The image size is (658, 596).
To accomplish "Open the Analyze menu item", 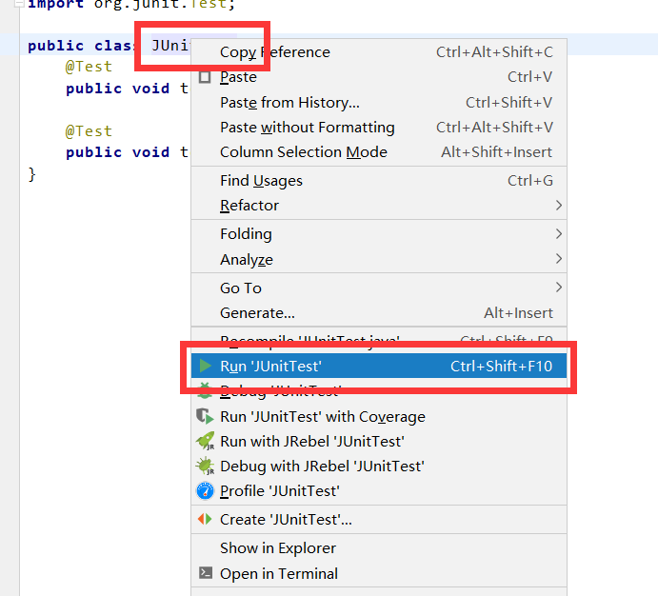I will (379, 259).
